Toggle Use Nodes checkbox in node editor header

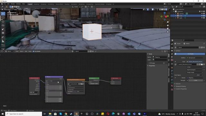click(33, 51)
